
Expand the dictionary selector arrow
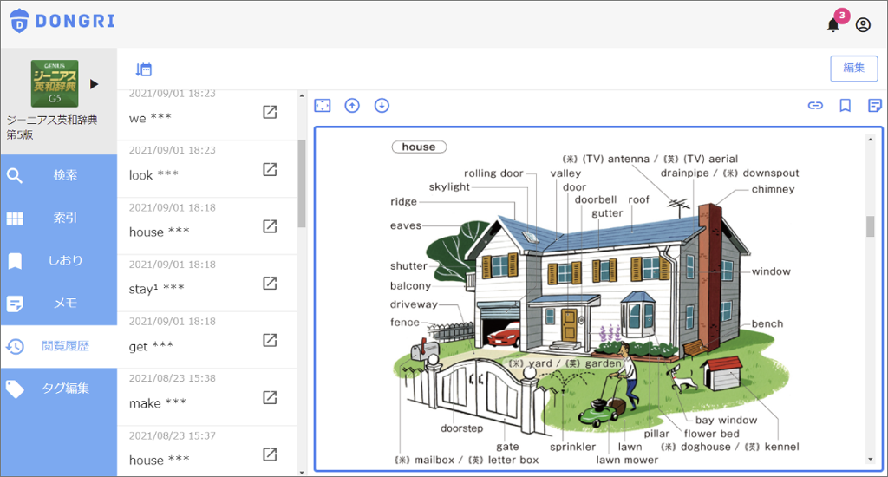point(94,84)
